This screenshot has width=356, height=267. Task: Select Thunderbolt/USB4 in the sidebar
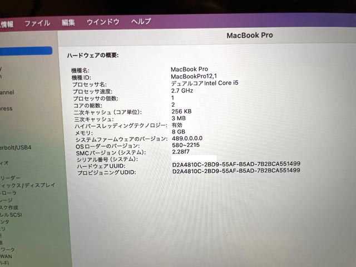coord(16,147)
